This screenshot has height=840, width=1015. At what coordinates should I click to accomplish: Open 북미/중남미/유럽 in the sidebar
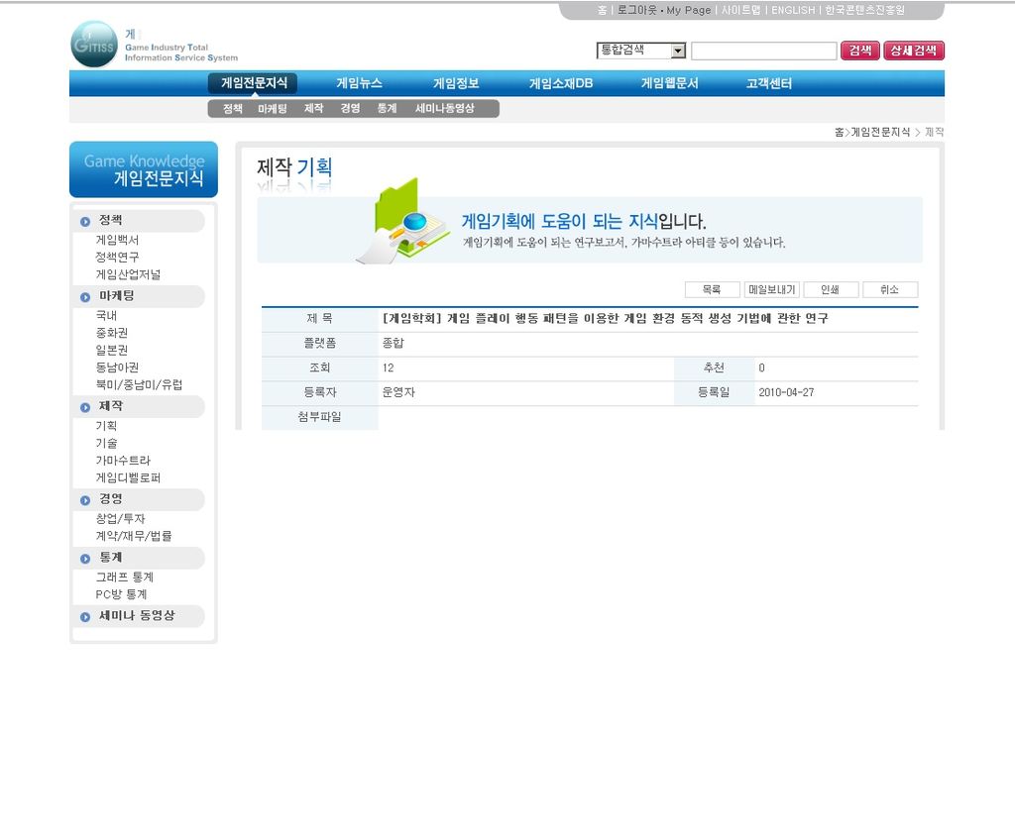139,385
